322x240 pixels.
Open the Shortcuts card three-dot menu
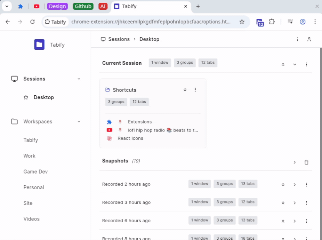tap(195, 90)
